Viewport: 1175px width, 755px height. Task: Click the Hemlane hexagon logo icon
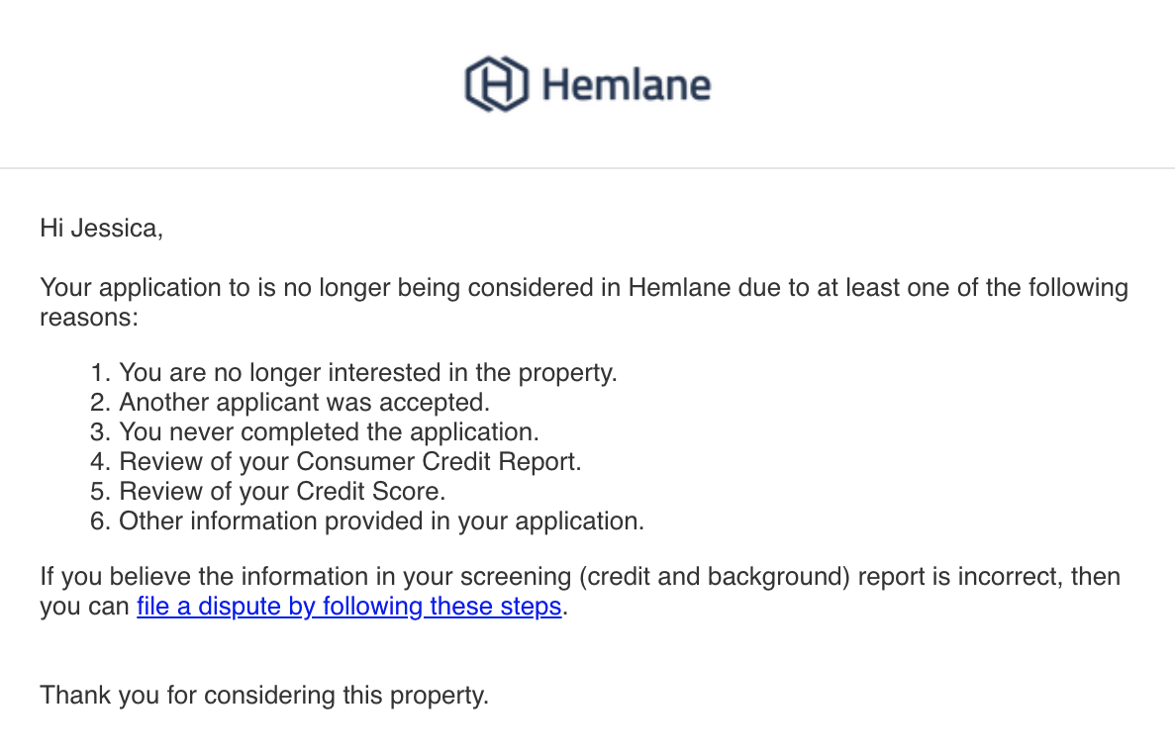tap(497, 84)
